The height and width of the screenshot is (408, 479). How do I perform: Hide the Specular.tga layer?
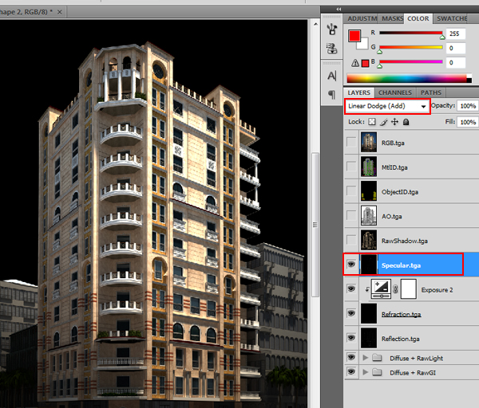click(351, 265)
